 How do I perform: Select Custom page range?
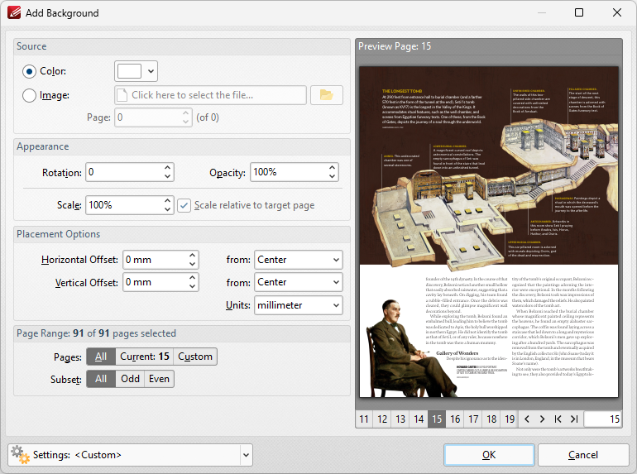(x=195, y=357)
